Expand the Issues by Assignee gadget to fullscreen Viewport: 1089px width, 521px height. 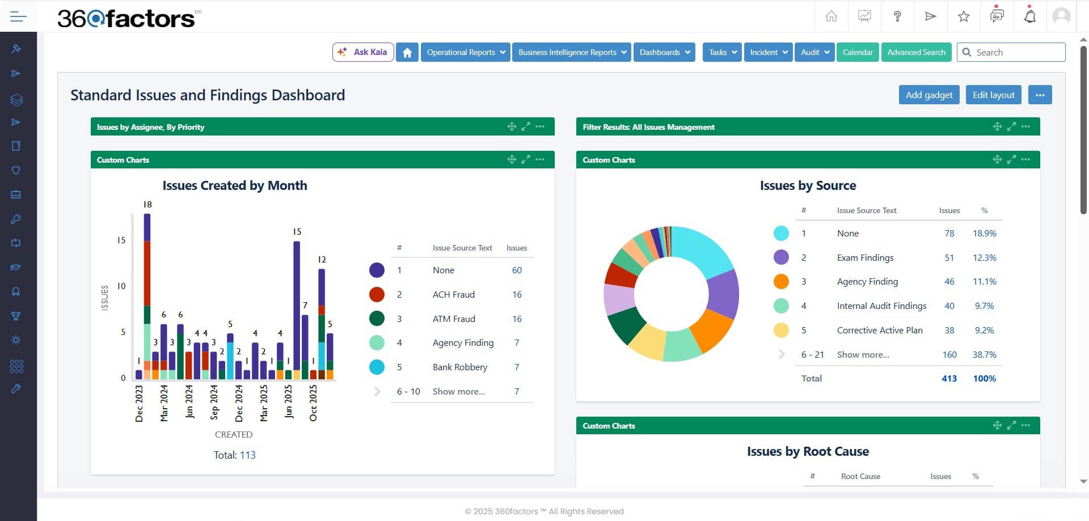pos(526,126)
